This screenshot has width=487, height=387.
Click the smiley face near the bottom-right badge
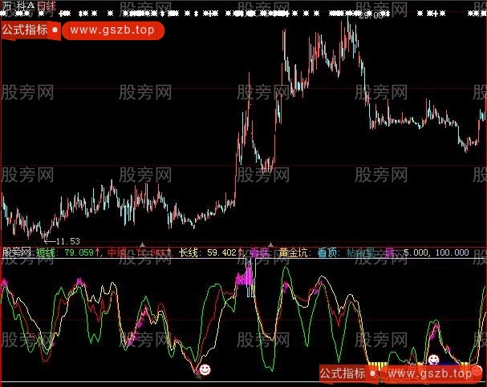433,361
